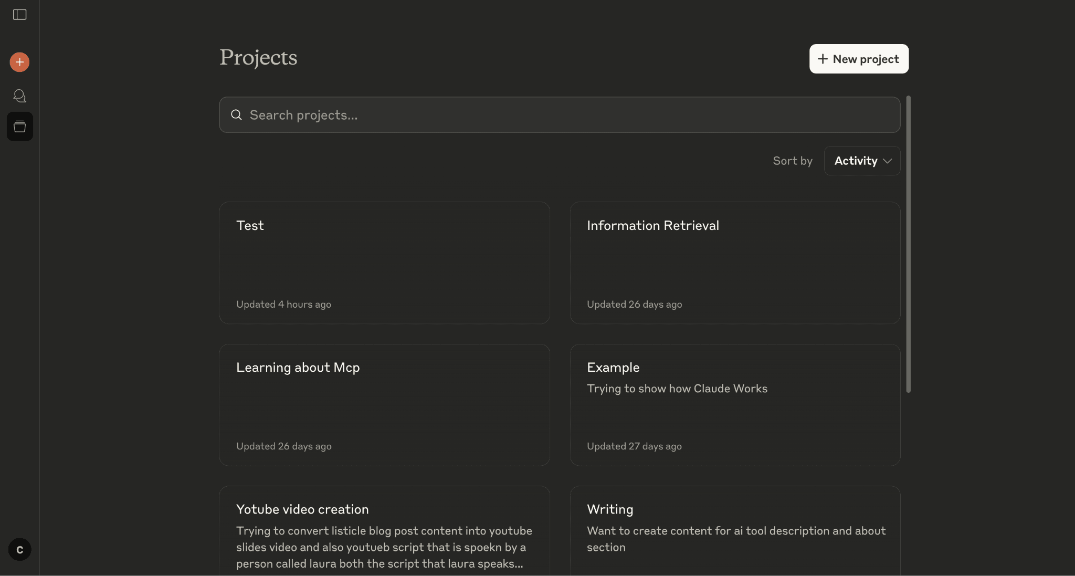
Task: Click the plus icon inside New project button
Action: pos(822,59)
